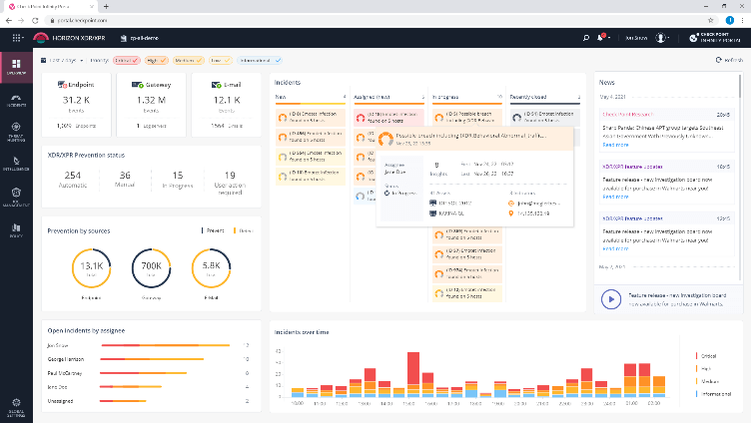Click the E-mail card icon

pos(216,85)
